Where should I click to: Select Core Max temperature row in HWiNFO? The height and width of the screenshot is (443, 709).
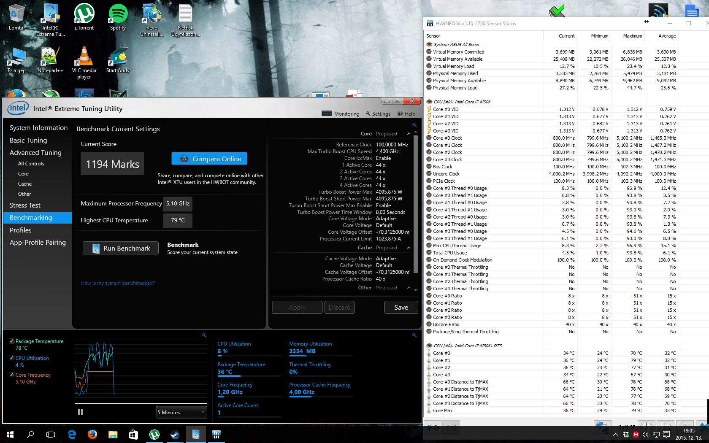551,411
